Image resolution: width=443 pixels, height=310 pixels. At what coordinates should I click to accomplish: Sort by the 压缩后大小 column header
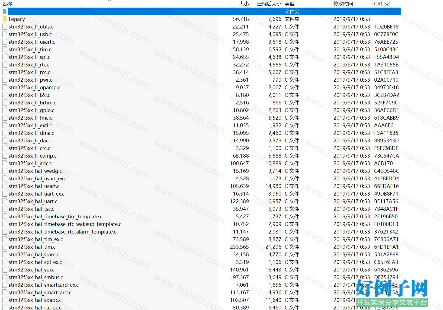[267, 4]
